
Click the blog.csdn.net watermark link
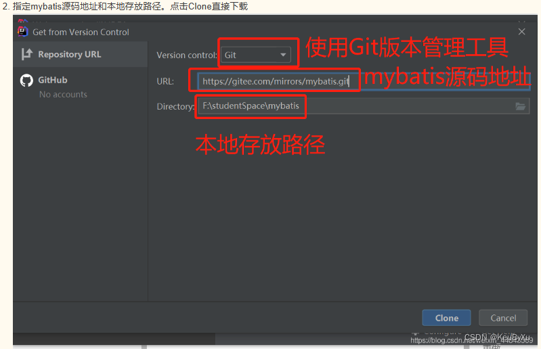click(471, 340)
